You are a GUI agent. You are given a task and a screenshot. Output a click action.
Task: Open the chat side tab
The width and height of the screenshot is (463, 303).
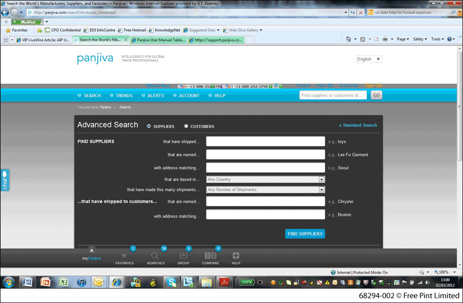click(5, 180)
